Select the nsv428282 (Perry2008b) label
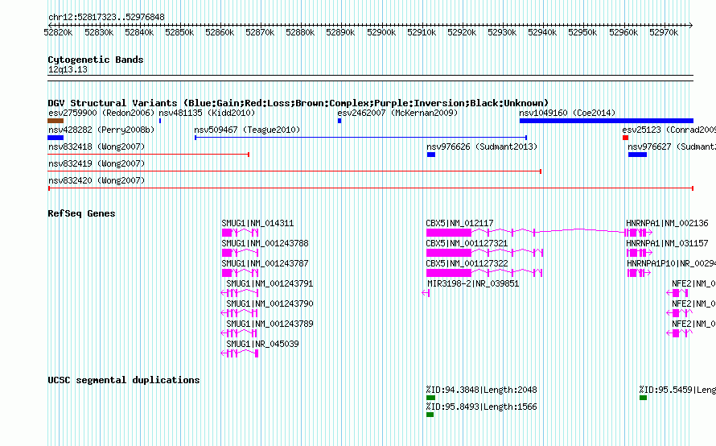The image size is (716, 446). click(x=101, y=130)
